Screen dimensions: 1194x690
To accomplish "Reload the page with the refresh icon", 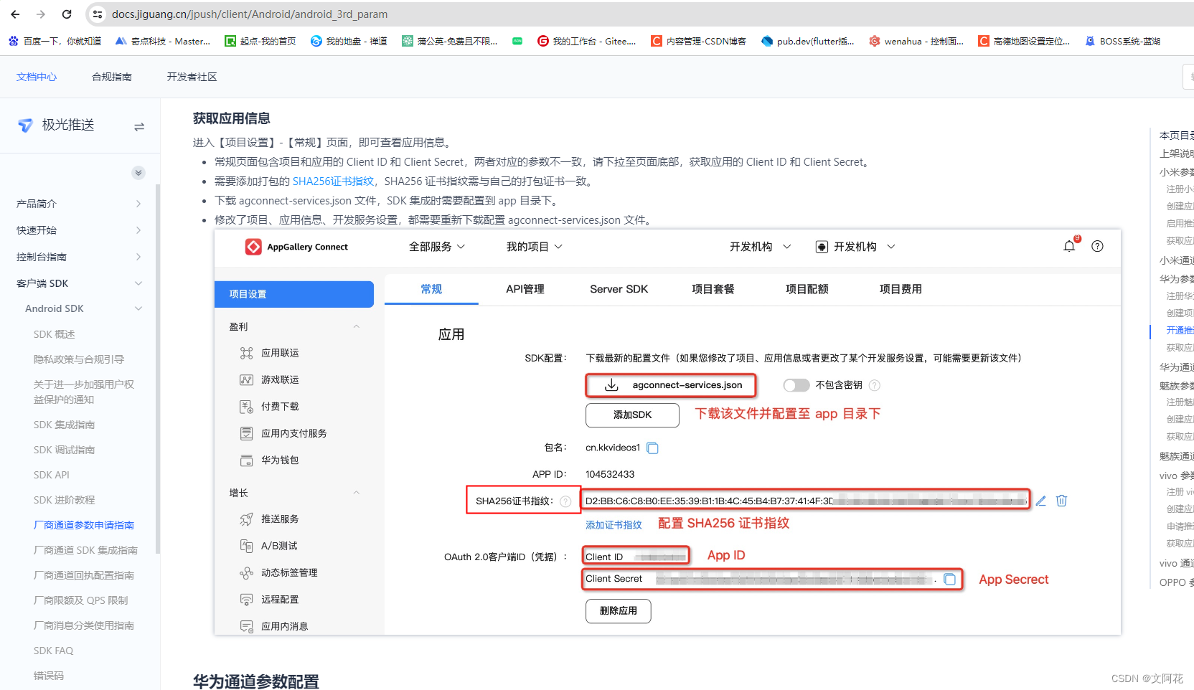I will point(67,14).
